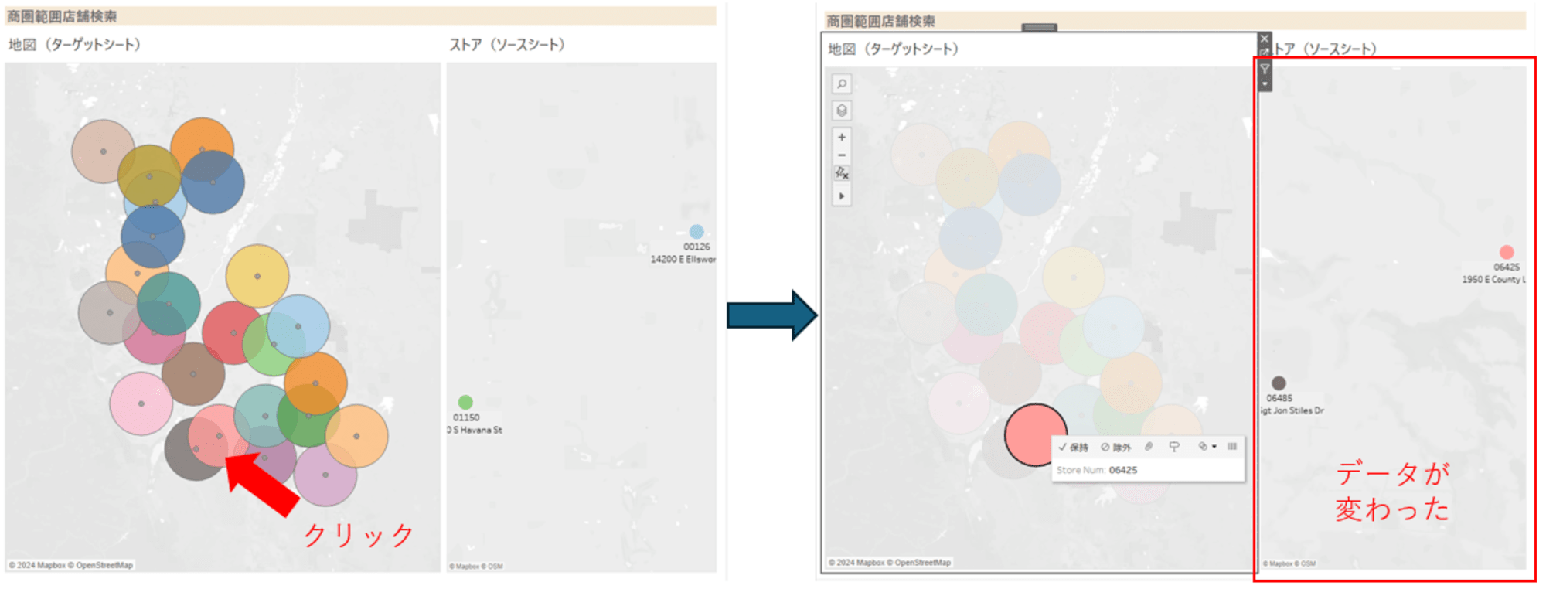This screenshot has height=589, width=1546.
Task: Select the lilac purple circle in left map
Action: 325,475
